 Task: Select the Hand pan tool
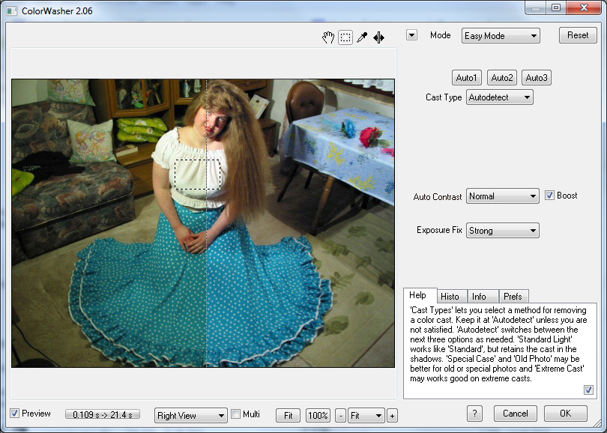pos(328,37)
